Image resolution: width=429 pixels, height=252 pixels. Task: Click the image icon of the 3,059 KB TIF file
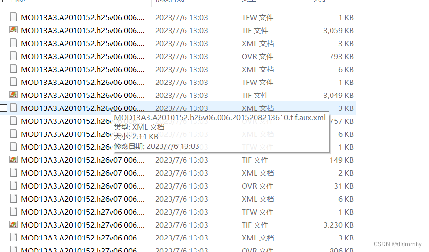point(13,30)
